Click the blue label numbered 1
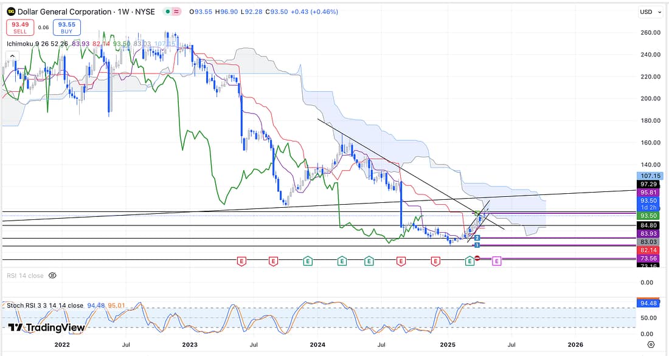Screen dimensions: 669x356 (x=477, y=245)
